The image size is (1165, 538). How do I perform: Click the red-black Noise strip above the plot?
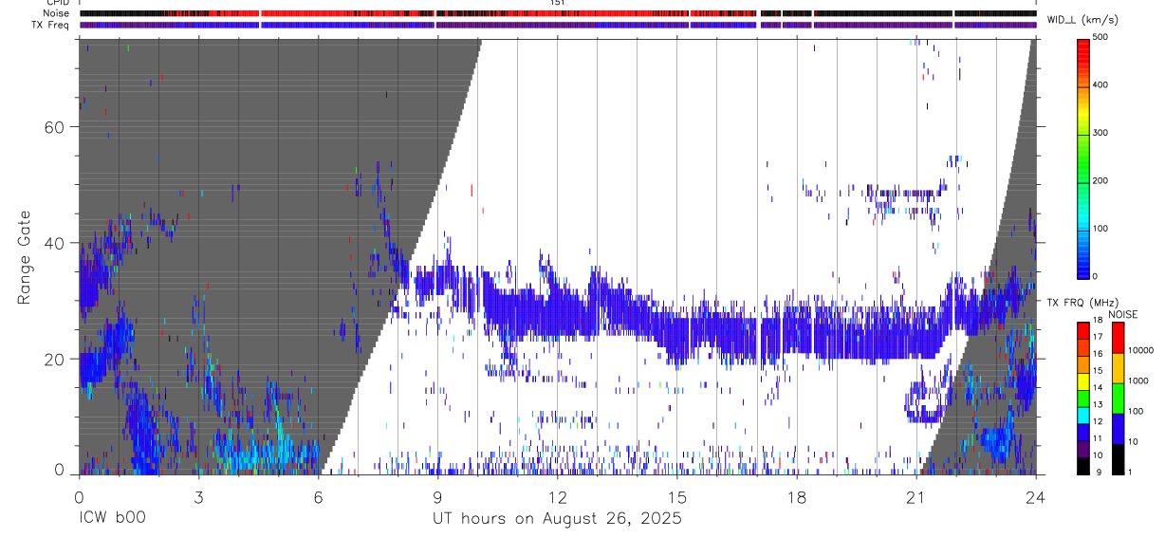pyautogui.click(x=558, y=13)
